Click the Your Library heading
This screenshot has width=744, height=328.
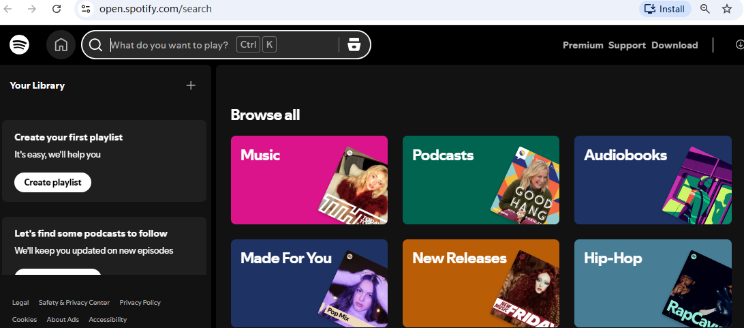pyautogui.click(x=37, y=85)
